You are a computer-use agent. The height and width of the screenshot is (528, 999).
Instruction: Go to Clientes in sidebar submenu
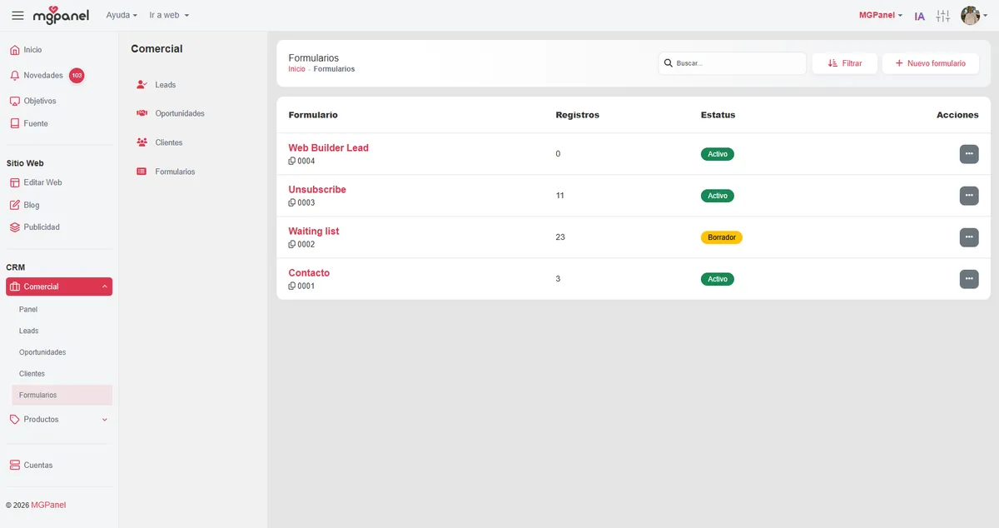(32, 374)
